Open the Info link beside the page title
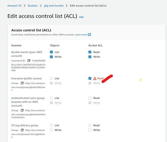The width and height of the screenshot is (167, 142). pyautogui.click(x=81, y=17)
